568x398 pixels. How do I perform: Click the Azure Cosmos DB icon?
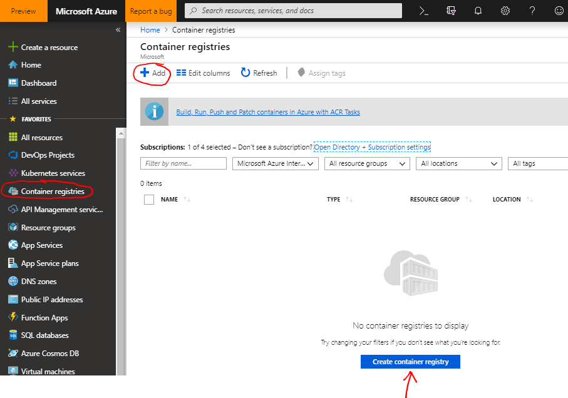click(13, 353)
